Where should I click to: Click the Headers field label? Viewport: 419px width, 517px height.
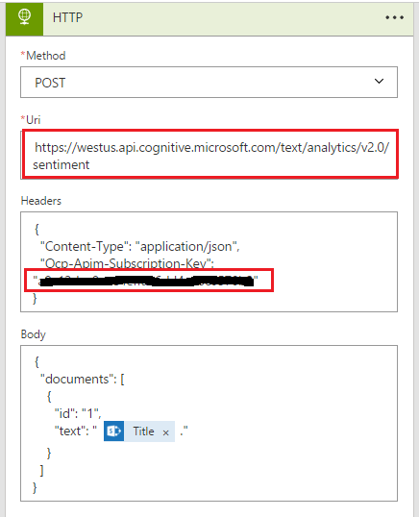[x=41, y=201]
